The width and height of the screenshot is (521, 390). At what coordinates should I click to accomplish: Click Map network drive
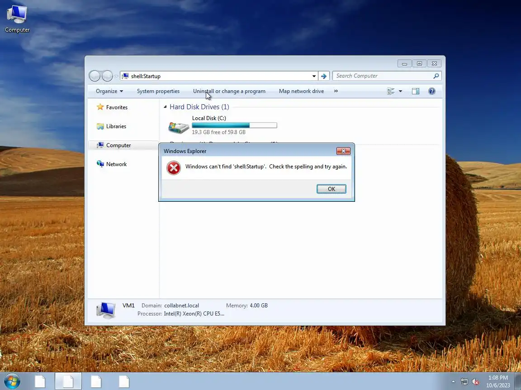[x=301, y=91]
